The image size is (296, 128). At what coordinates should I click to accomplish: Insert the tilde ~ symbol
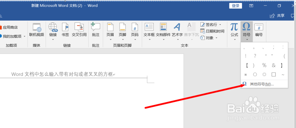tap(283, 74)
